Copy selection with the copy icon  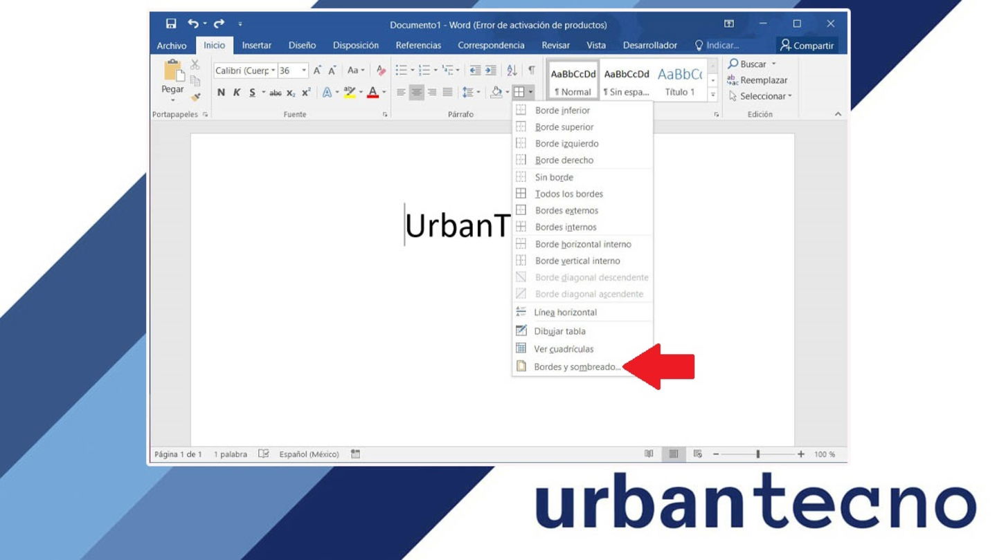(195, 81)
